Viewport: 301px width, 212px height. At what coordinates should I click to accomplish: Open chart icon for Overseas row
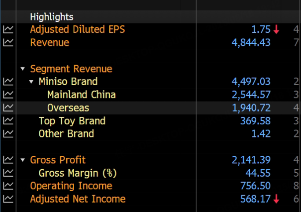coord(8,107)
